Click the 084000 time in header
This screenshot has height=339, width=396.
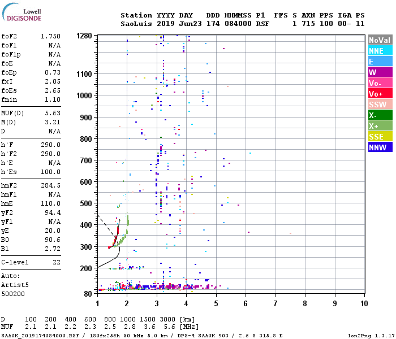238,24
